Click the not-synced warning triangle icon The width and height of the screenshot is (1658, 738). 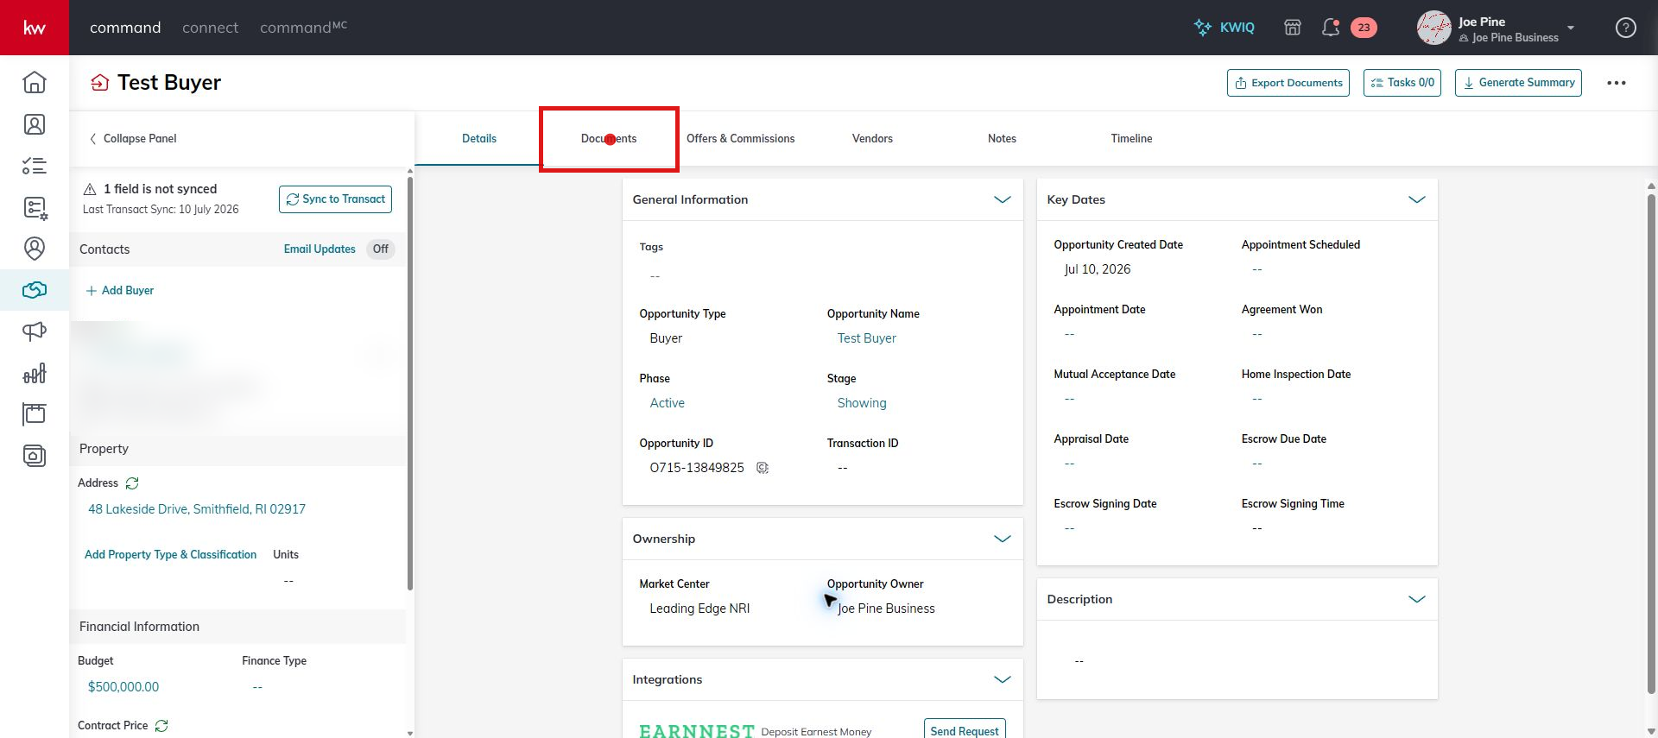pos(90,189)
